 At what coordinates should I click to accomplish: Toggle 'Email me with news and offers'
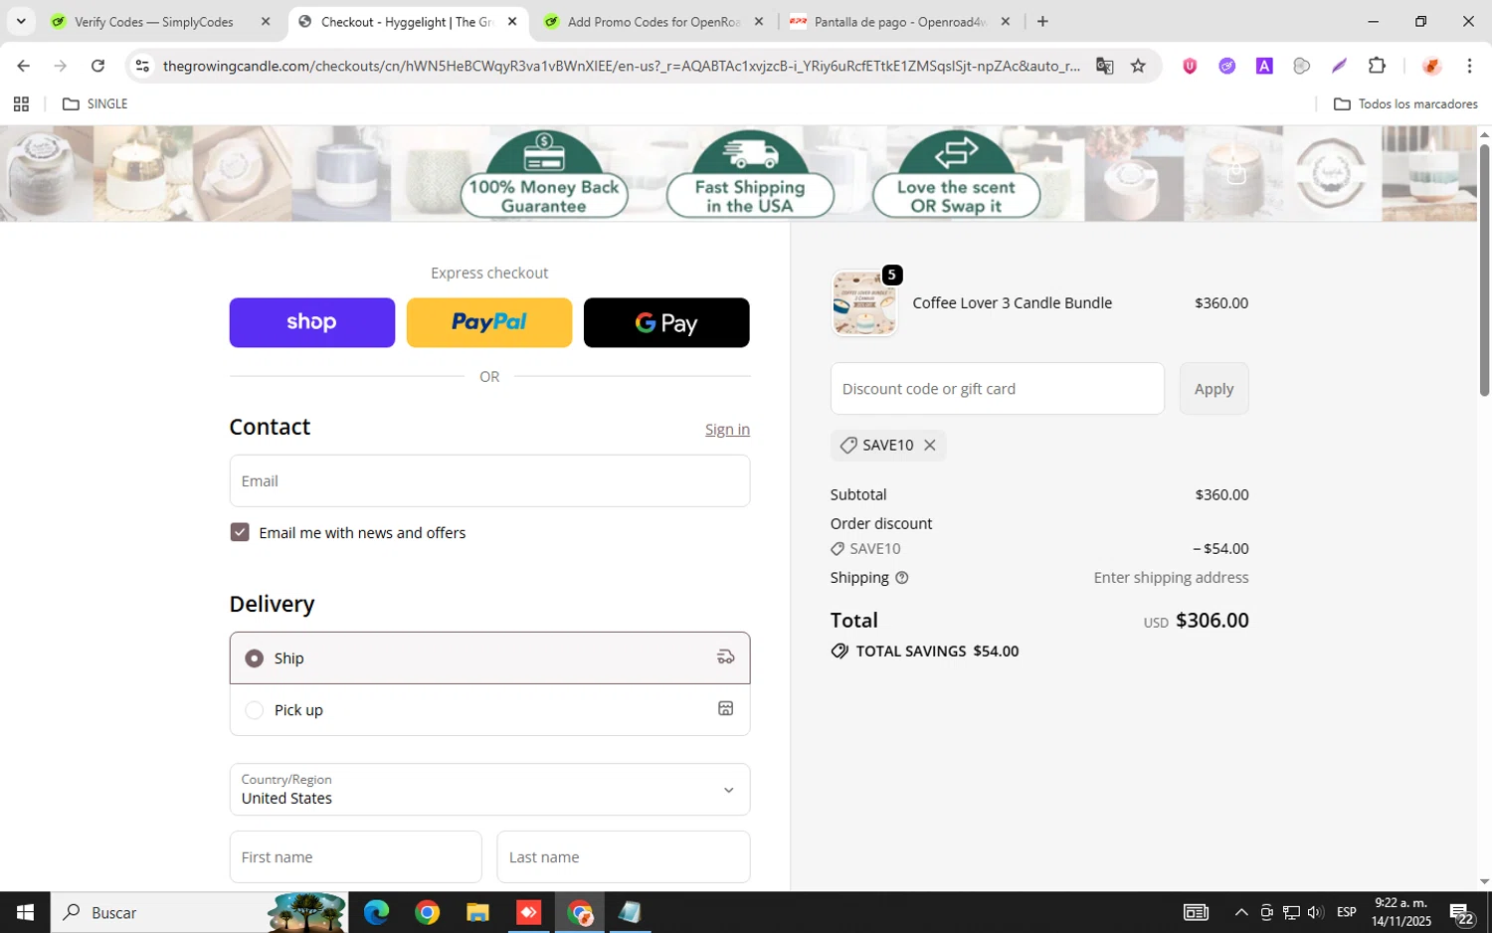240,532
